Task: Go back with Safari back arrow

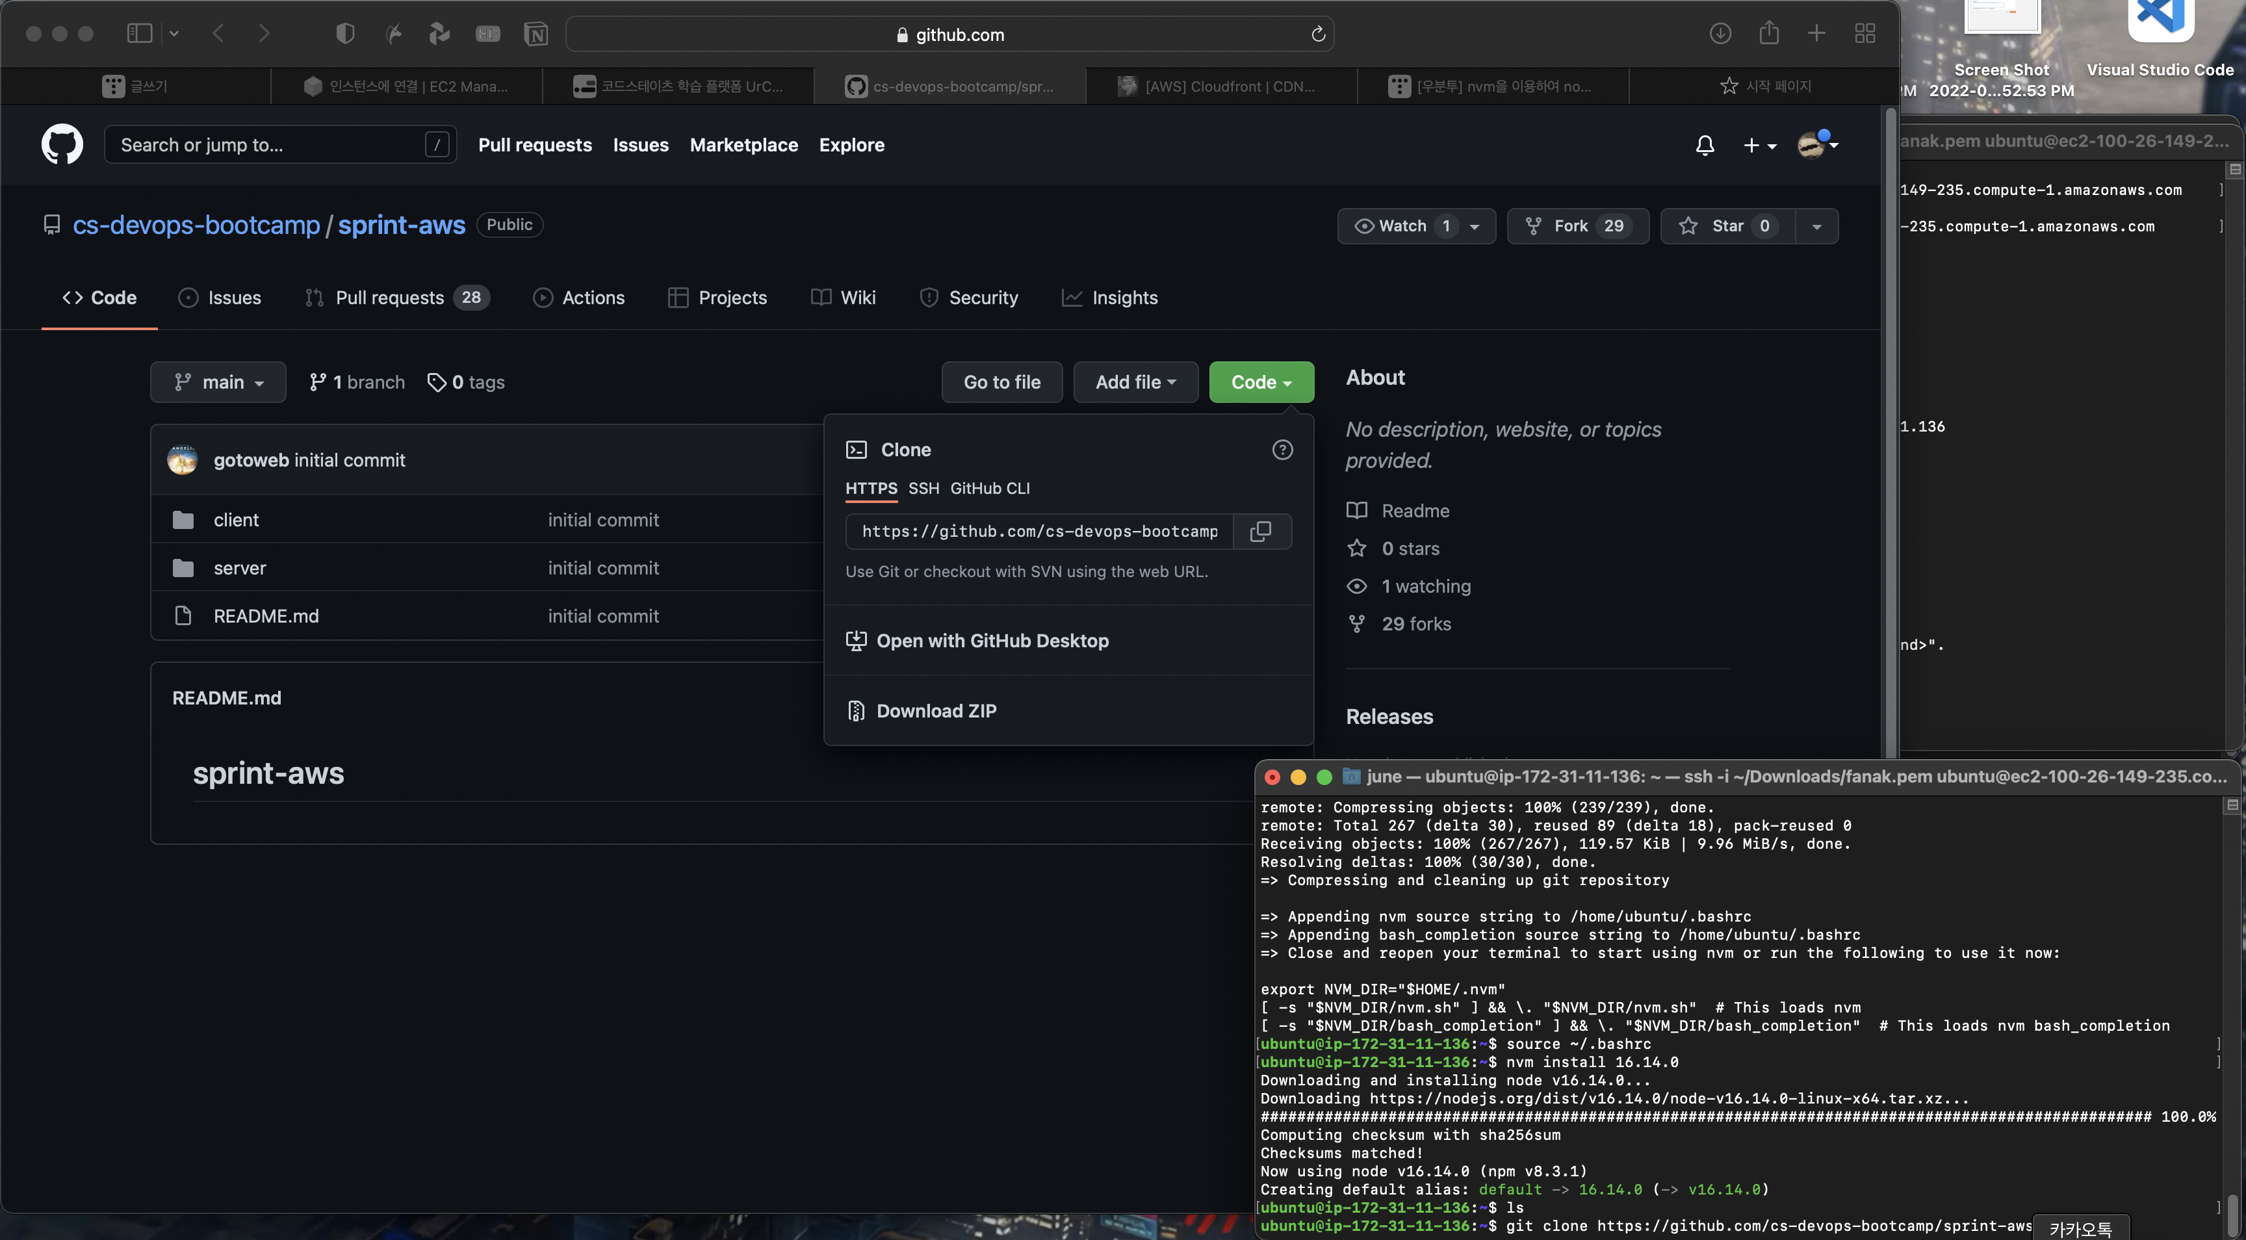Action: (218, 33)
